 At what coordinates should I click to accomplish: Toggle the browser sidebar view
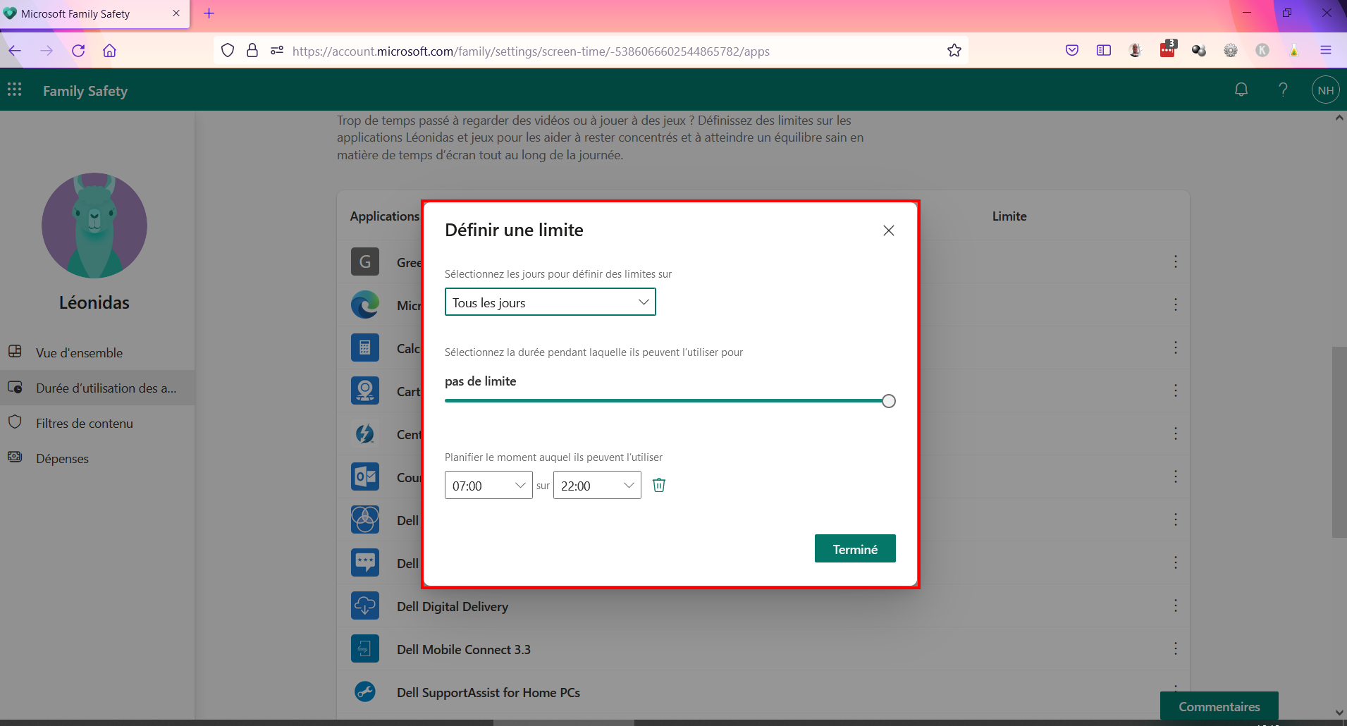pos(1104,50)
